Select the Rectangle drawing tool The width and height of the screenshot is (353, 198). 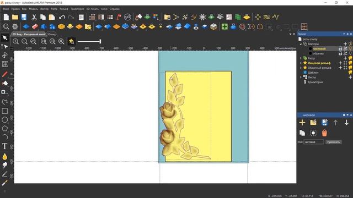coord(4,111)
